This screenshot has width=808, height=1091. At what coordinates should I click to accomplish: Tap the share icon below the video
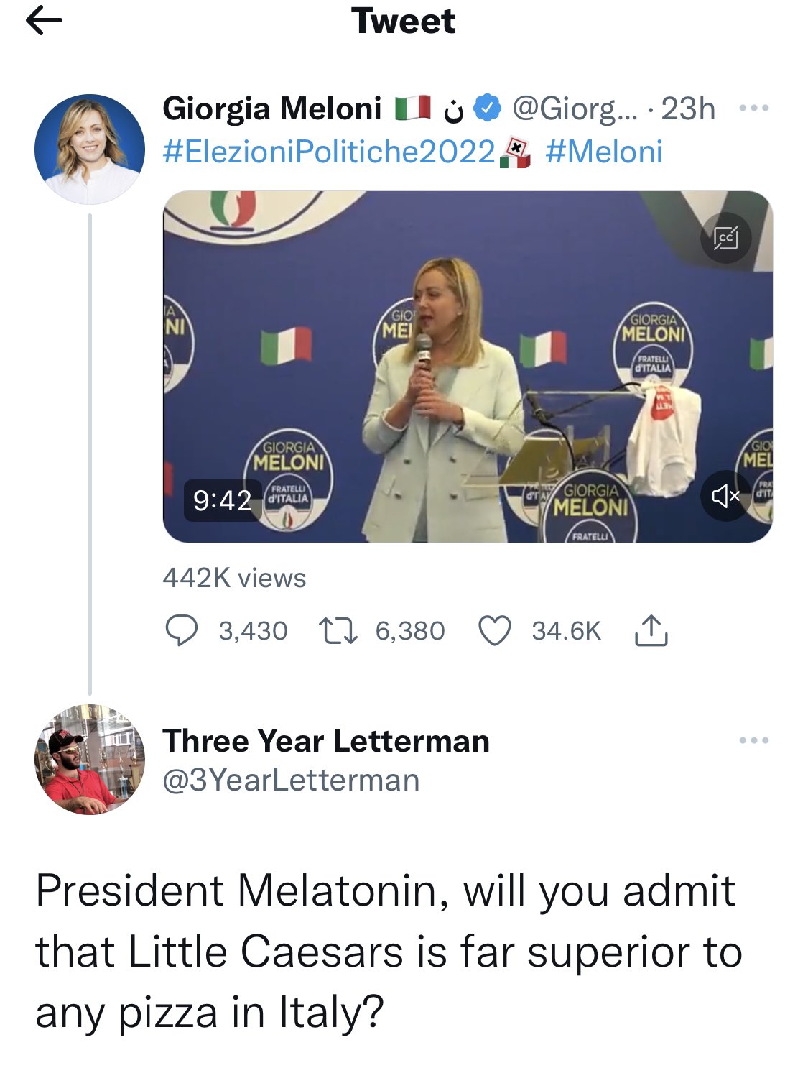pyautogui.click(x=651, y=631)
